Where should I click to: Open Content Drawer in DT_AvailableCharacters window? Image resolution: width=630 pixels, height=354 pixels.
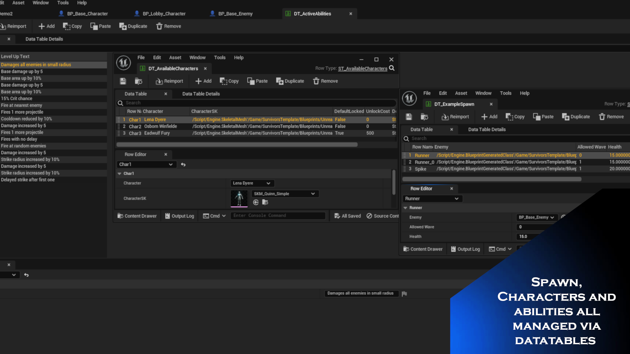(x=137, y=216)
